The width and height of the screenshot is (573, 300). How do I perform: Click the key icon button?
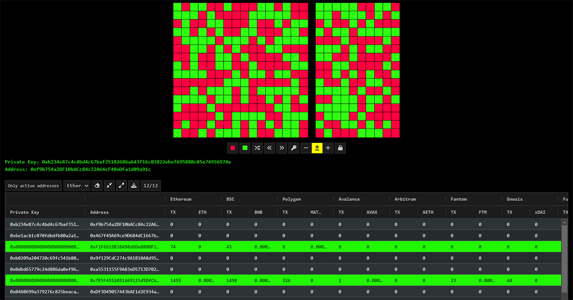coord(293,148)
